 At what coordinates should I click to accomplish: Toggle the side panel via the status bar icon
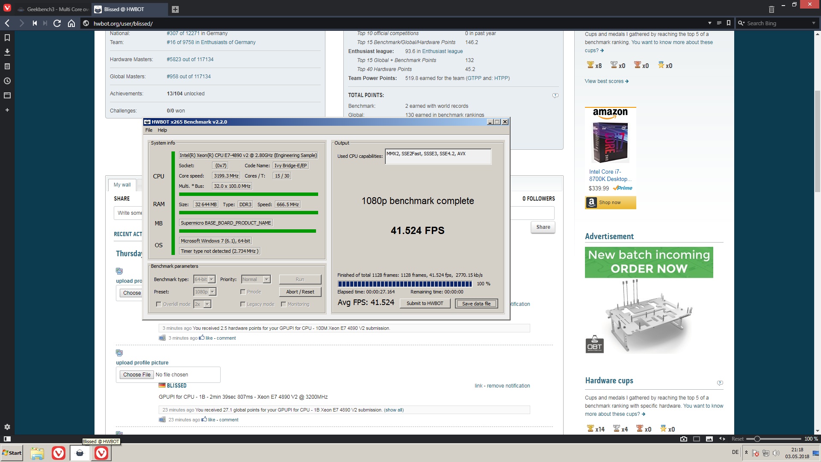[x=7, y=438]
